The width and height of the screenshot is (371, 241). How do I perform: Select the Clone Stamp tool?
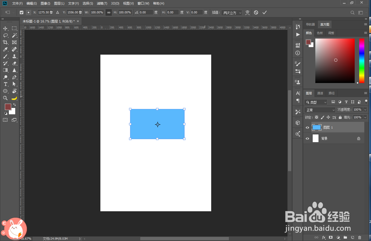point(14,56)
